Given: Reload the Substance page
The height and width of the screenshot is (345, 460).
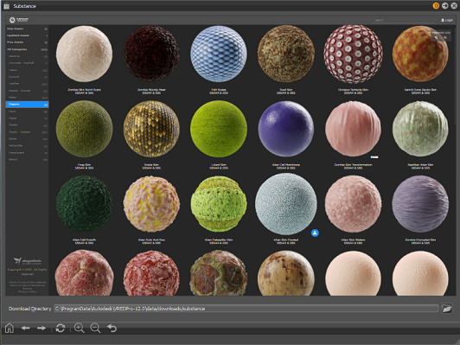Looking at the screenshot, I should [61, 328].
